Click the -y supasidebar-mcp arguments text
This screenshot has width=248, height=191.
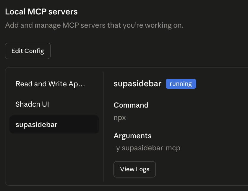pos(147,148)
